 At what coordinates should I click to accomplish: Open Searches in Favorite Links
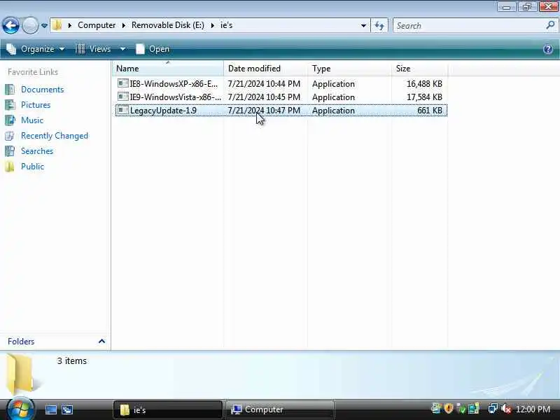pos(37,151)
